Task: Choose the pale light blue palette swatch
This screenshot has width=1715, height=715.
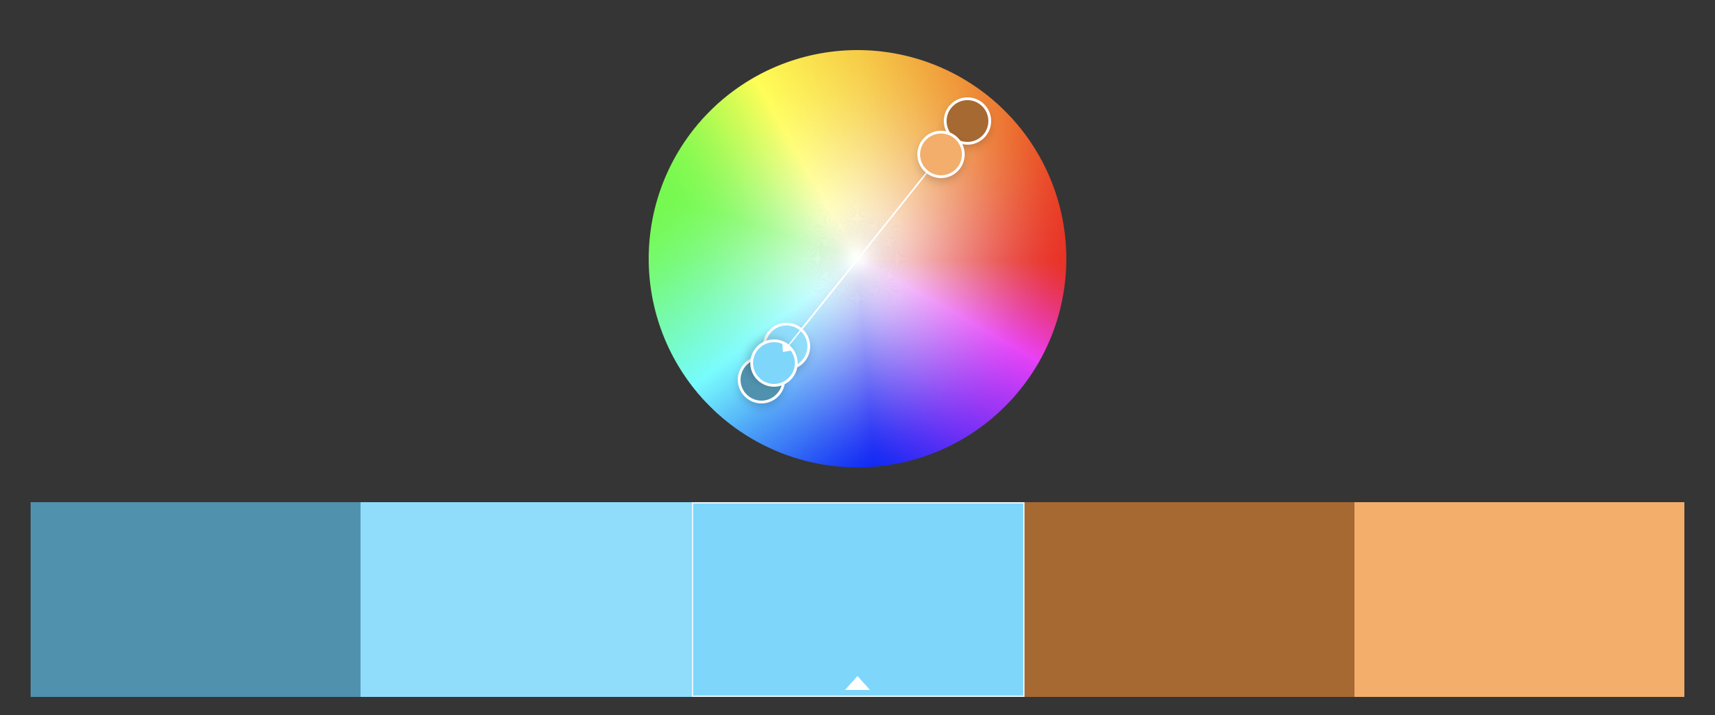Action: point(526,600)
